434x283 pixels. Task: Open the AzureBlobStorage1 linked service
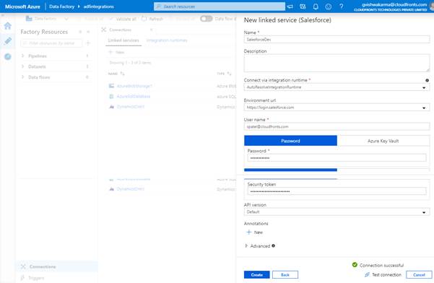(134, 86)
